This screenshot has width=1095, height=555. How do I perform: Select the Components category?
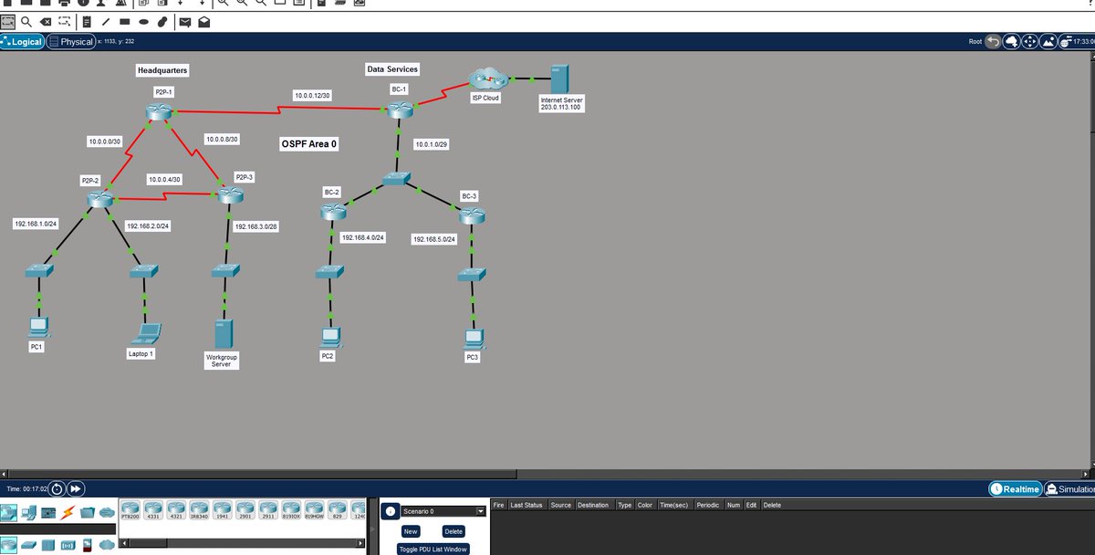(x=49, y=513)
